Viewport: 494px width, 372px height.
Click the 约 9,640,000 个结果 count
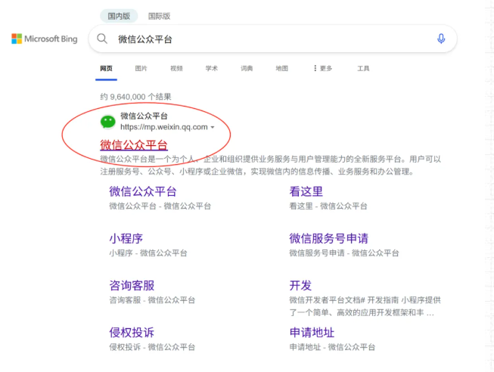[x=135, y=97]
